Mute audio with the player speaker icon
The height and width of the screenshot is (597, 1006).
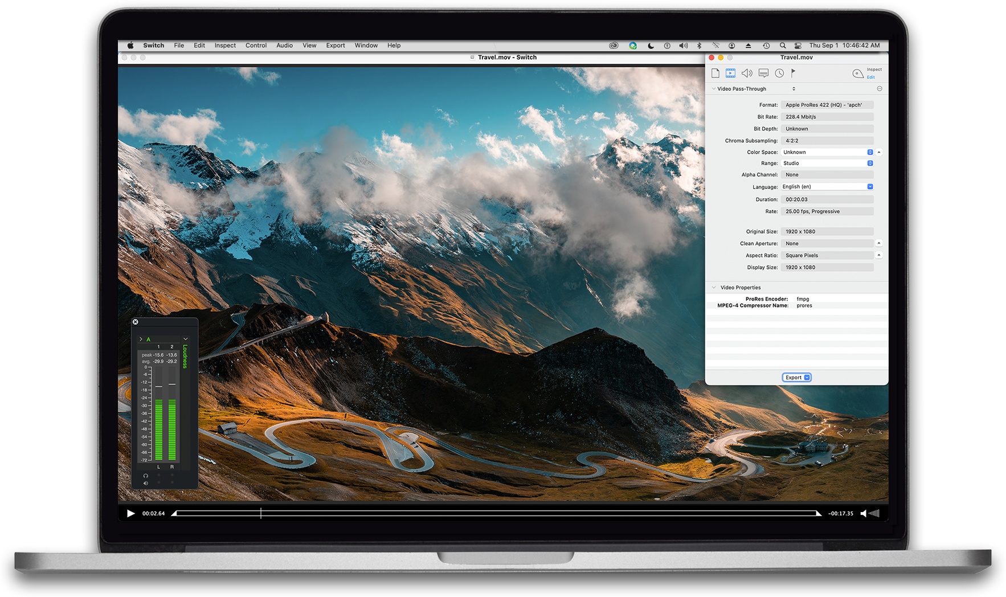point(864,513)
